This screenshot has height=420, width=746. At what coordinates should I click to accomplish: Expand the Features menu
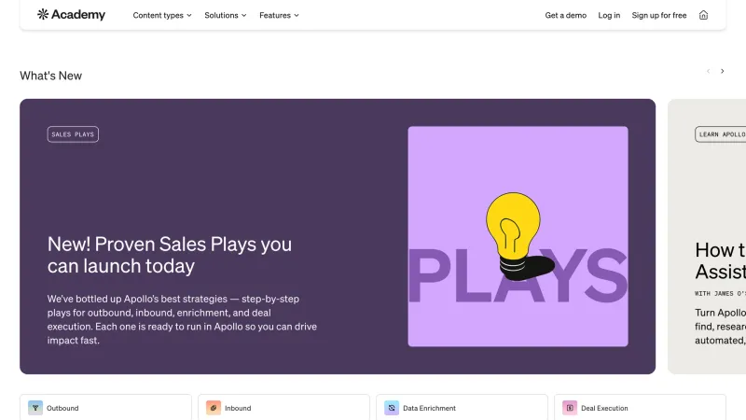(279, 15)
